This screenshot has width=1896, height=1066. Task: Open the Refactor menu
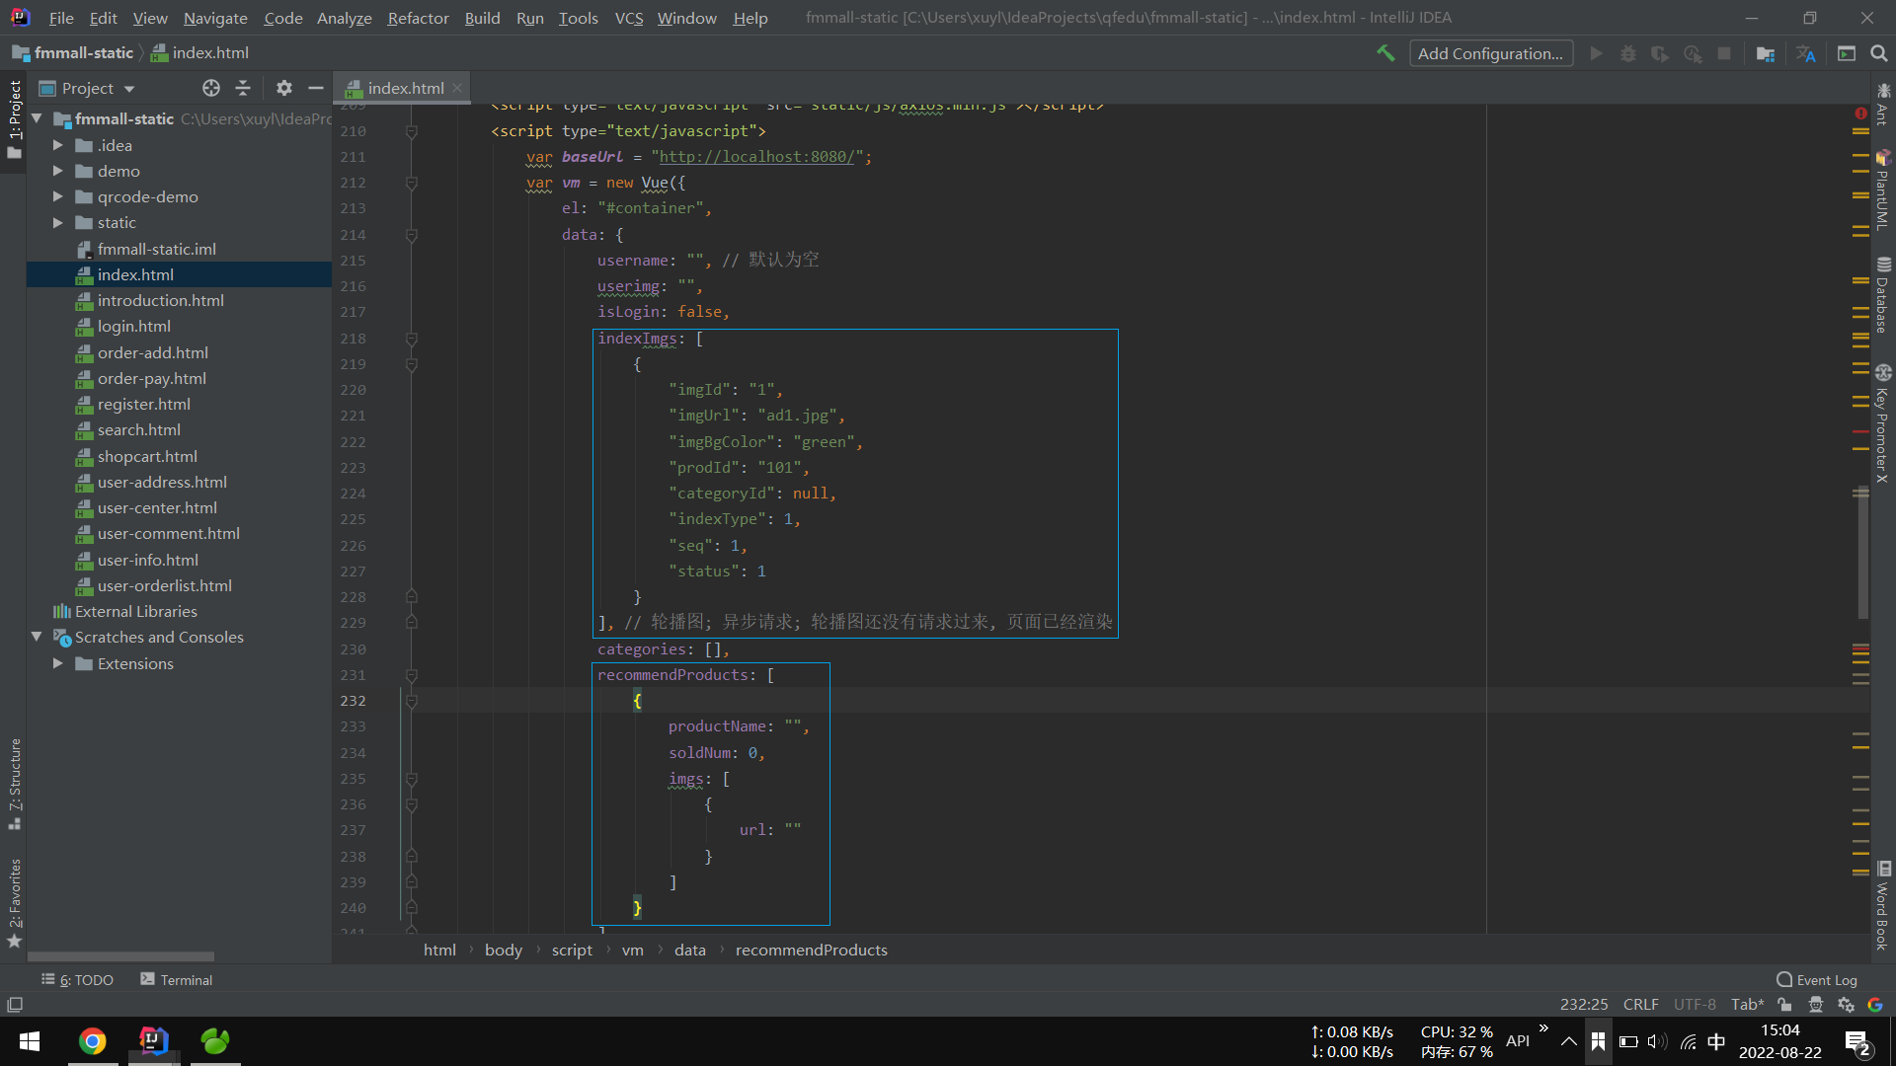pyautogui.click(x=418, y=18)
